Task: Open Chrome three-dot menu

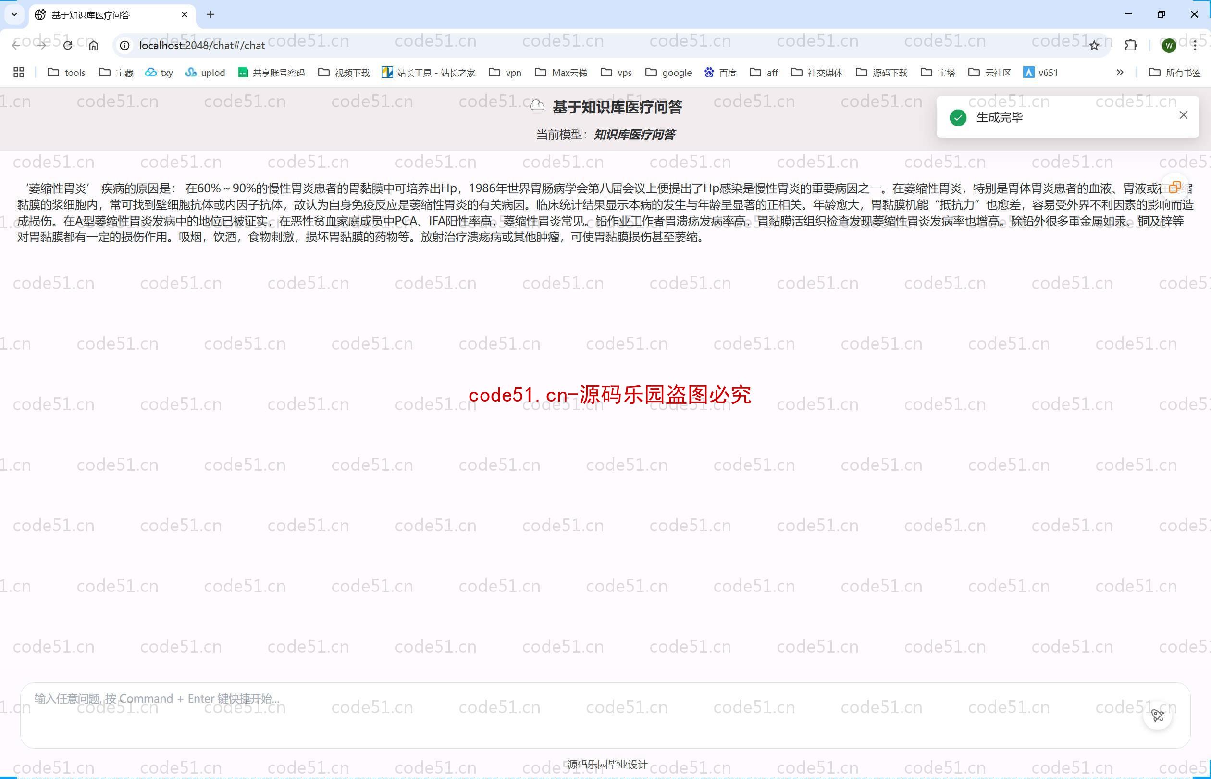Action: pos(1195,46)
